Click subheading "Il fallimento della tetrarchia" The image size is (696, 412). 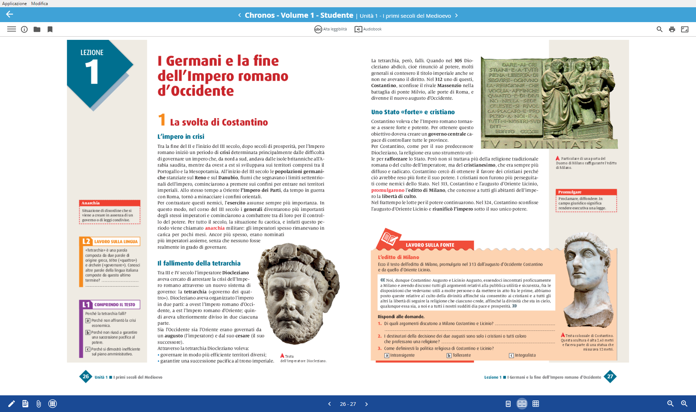tap(199, 263)
